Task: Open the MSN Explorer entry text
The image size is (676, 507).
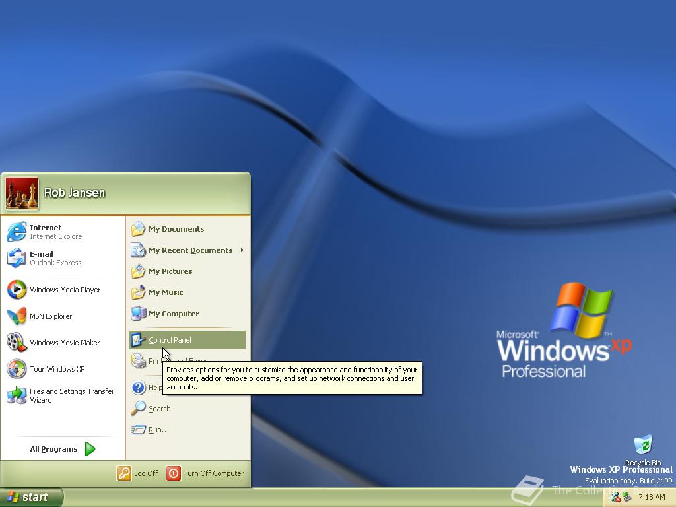Action: (51, 316)
